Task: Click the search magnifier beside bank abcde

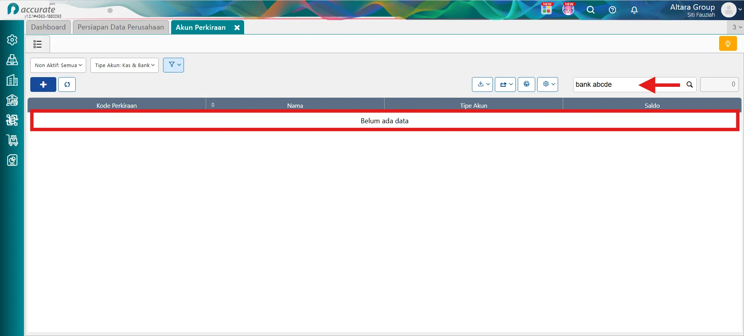Action: [689, 84]
